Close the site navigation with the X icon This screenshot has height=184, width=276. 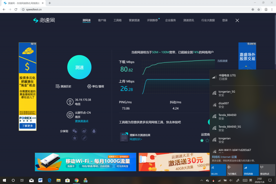click(x=237, y=20)
